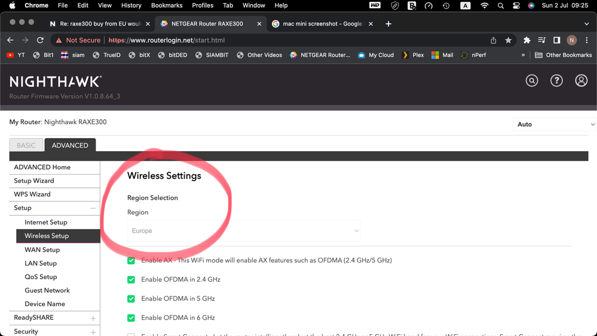Open Spotlight search in menu bar
The height and width of the screenshot is (336, 597).
501,5
